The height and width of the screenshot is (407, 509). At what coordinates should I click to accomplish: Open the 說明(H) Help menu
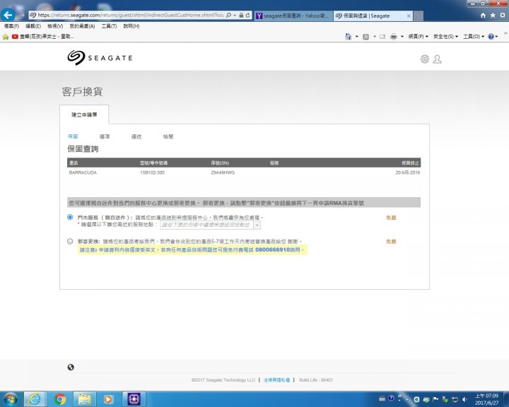tap(131, 26)
